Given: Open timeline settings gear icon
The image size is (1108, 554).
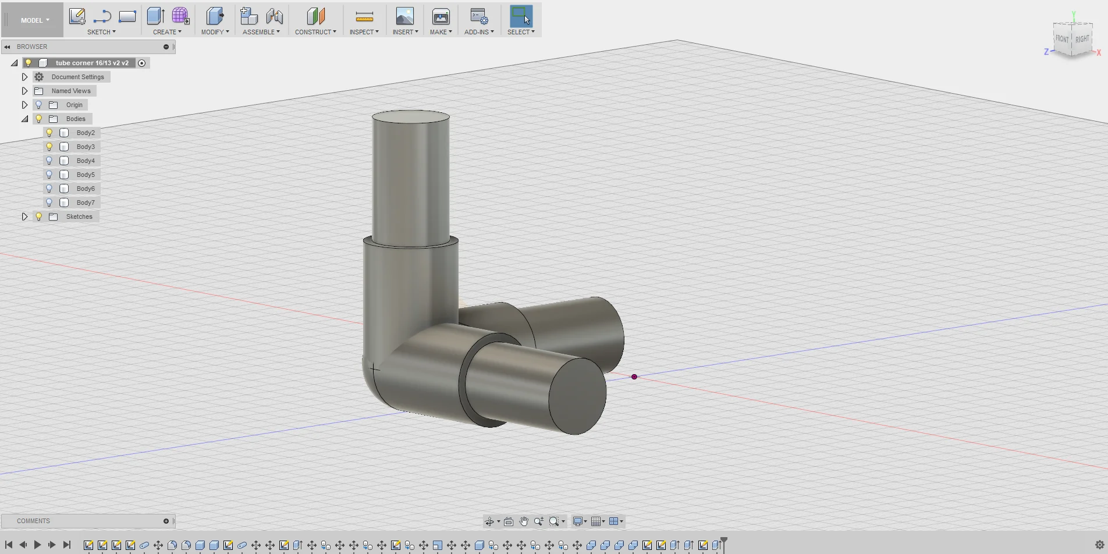Looking at the screenshot, I should tap(1100, 545).
